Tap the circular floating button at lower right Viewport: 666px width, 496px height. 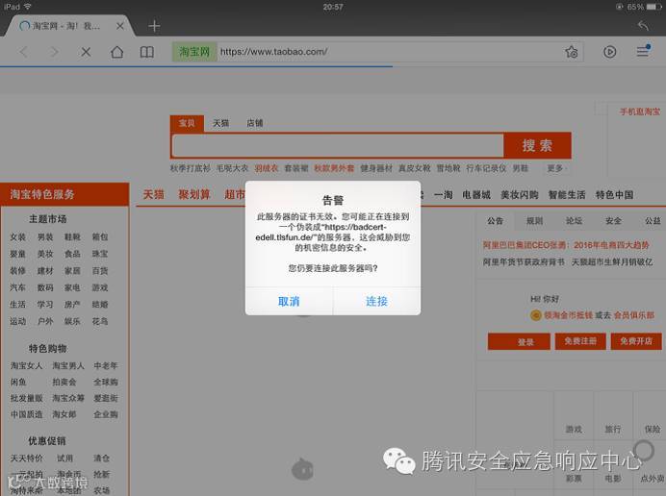pos(643,450)
